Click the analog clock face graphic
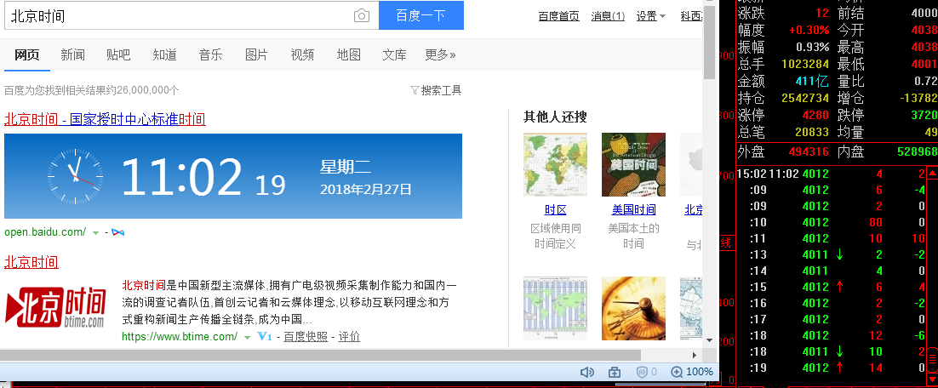 [x=76, y=176]
